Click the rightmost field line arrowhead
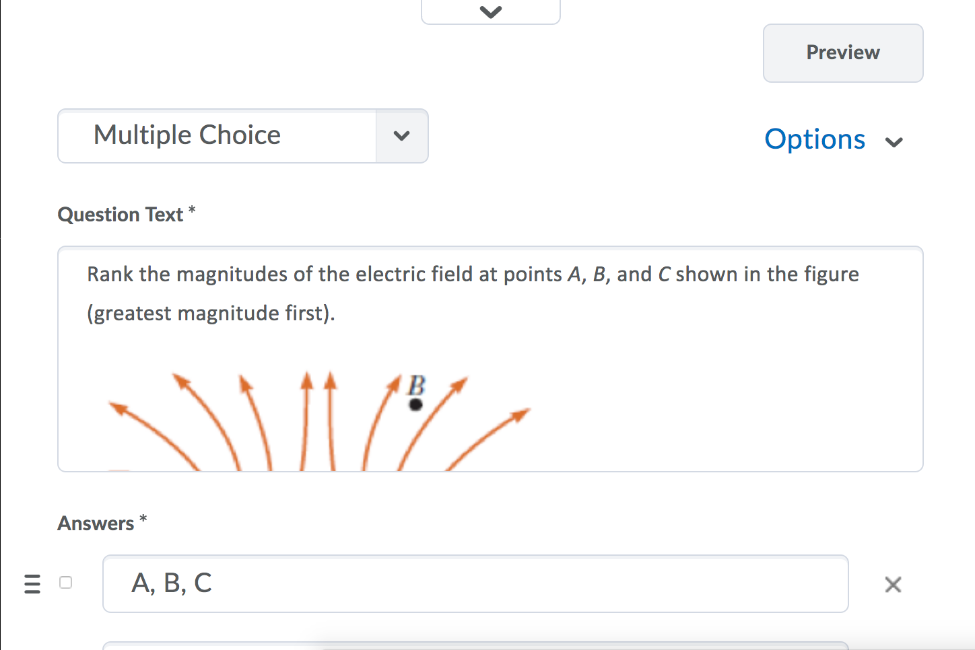The height and width of the screenshot is (650, 975). tap(521, 413)
